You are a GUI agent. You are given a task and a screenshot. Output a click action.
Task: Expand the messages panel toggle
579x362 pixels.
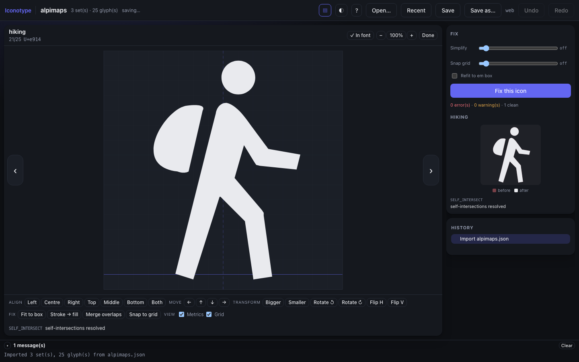click(7, 346)
